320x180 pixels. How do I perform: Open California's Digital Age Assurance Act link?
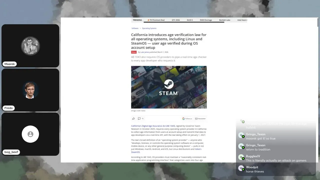(x=153, y=126)
